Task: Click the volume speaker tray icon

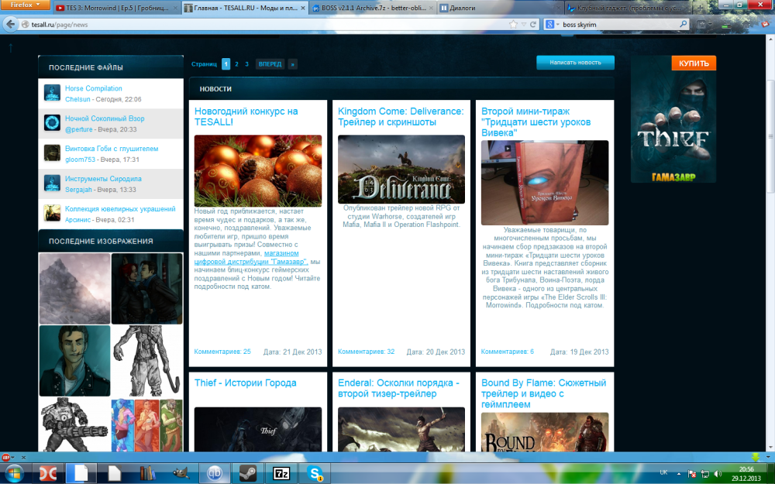Action: 718,474
